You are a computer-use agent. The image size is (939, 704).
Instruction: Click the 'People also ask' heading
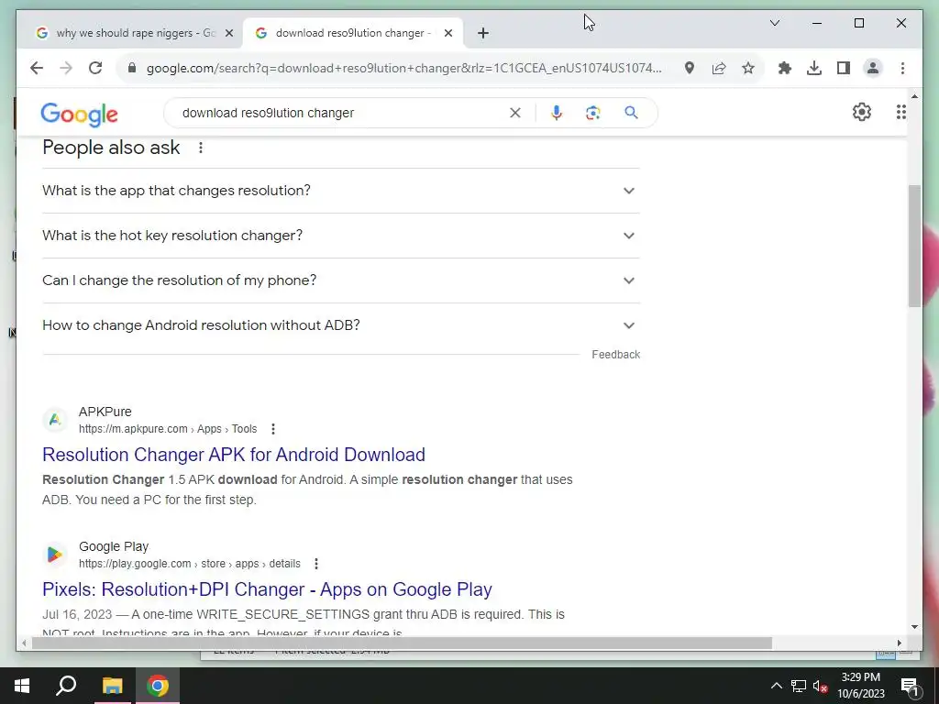tap(111, 148)
